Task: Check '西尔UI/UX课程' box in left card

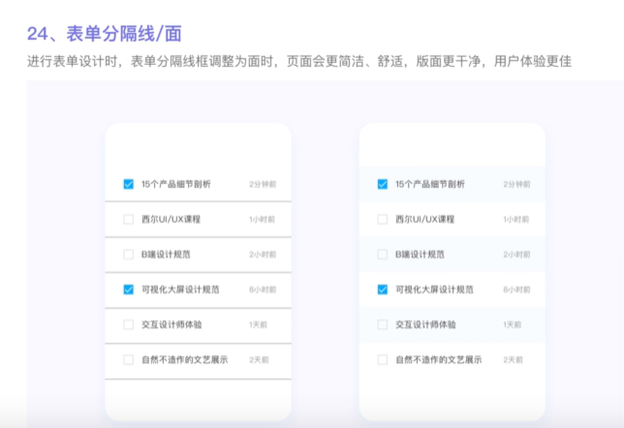Action: [128, 219]
